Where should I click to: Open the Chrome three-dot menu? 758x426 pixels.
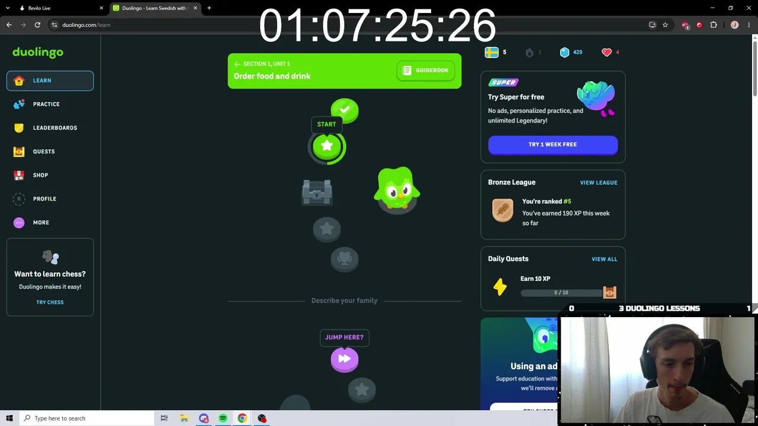point(749,25)
